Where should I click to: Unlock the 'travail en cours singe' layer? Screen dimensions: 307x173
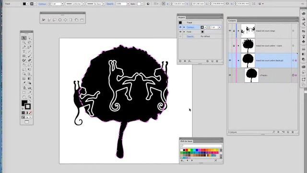pyautogui.click(x=234, y=31)
